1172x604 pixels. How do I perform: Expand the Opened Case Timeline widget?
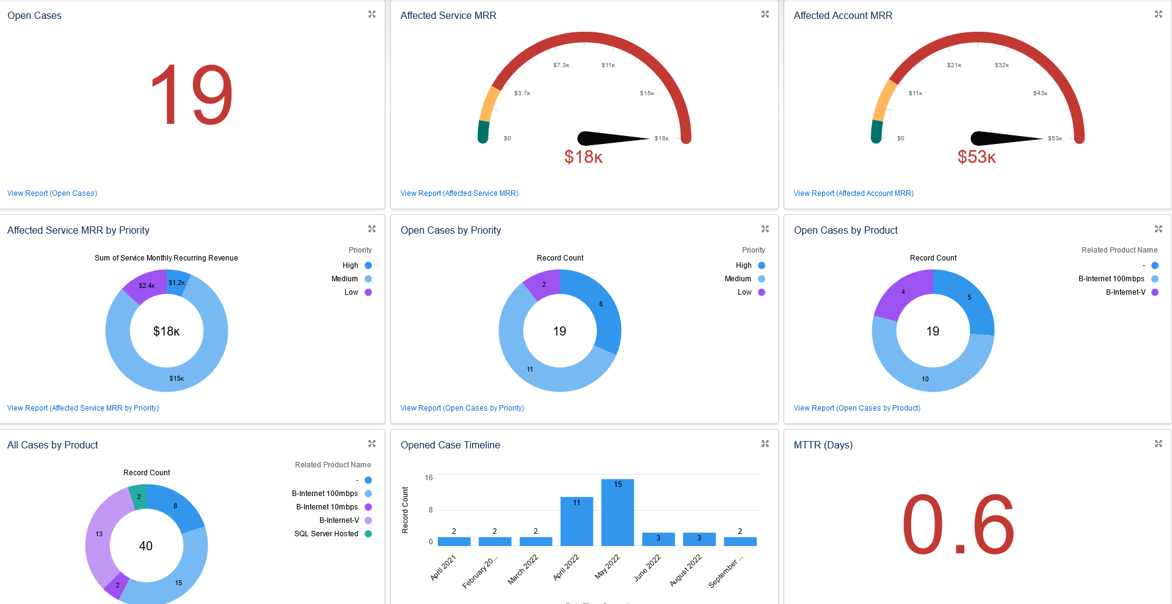tap(765, 444)
